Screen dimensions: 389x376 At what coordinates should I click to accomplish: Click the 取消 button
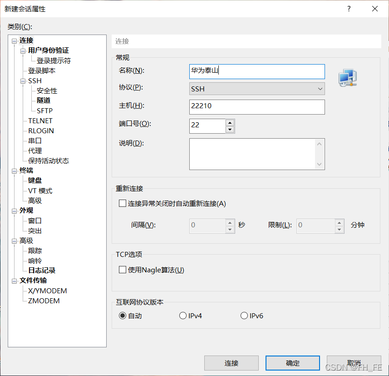pyautogui.click(x=354, y=363)
